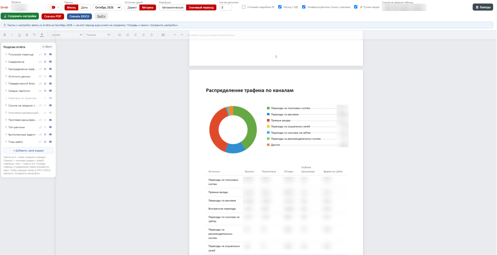Open the Размер size dropdown
The height and width of the screenshot is (255, 497).
point(98,35)
